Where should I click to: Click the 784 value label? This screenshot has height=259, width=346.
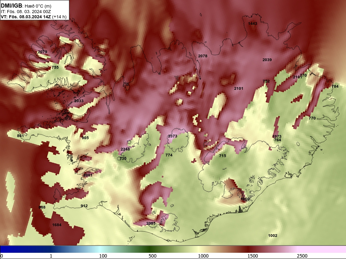[x=335, y=87]
